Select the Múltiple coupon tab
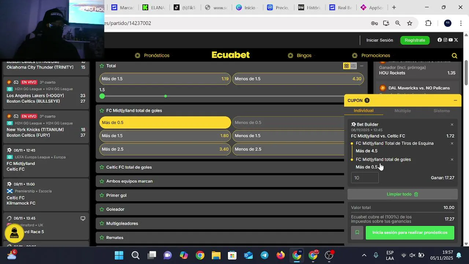The image size is (469, 264). (402, 111)
